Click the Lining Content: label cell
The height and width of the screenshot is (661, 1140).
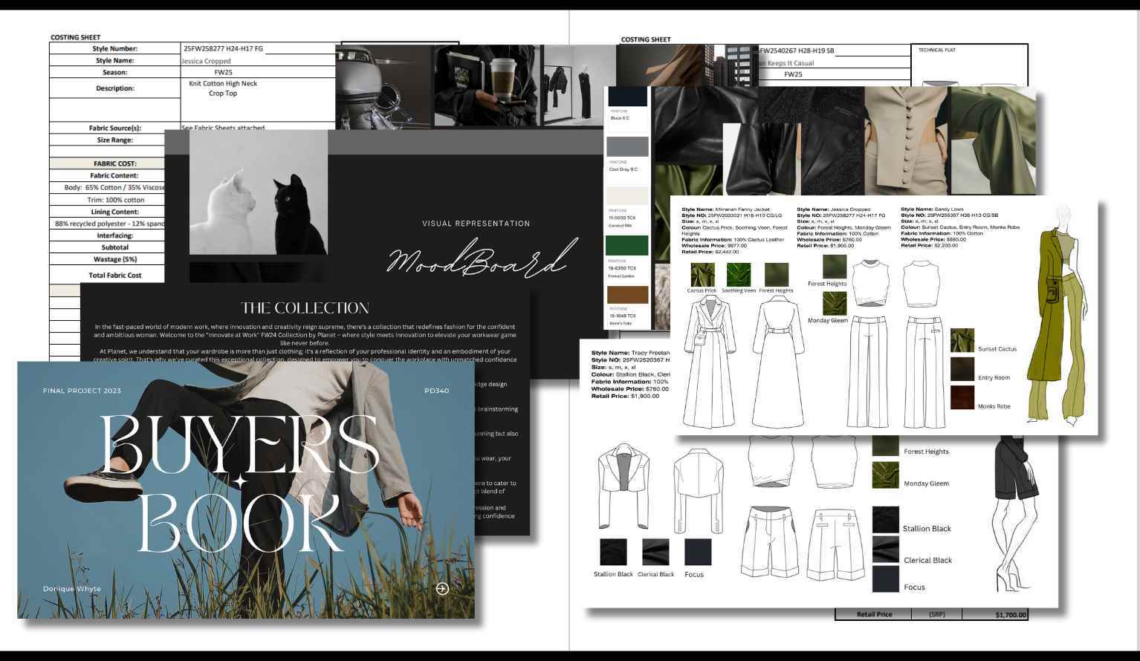[x=109, y=212]
